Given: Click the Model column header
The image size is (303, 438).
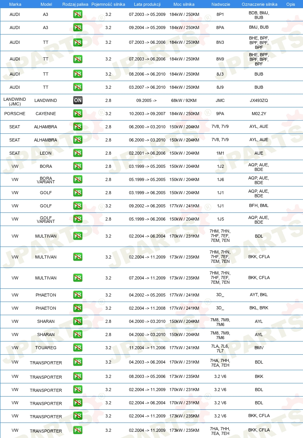Looking at the screenshot, I should point(46,4).
